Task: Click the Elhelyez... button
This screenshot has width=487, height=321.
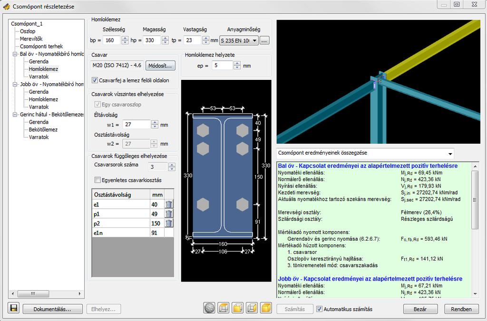Action: 103,309
